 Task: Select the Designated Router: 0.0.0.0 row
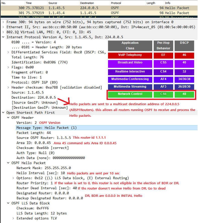[42, 193]
